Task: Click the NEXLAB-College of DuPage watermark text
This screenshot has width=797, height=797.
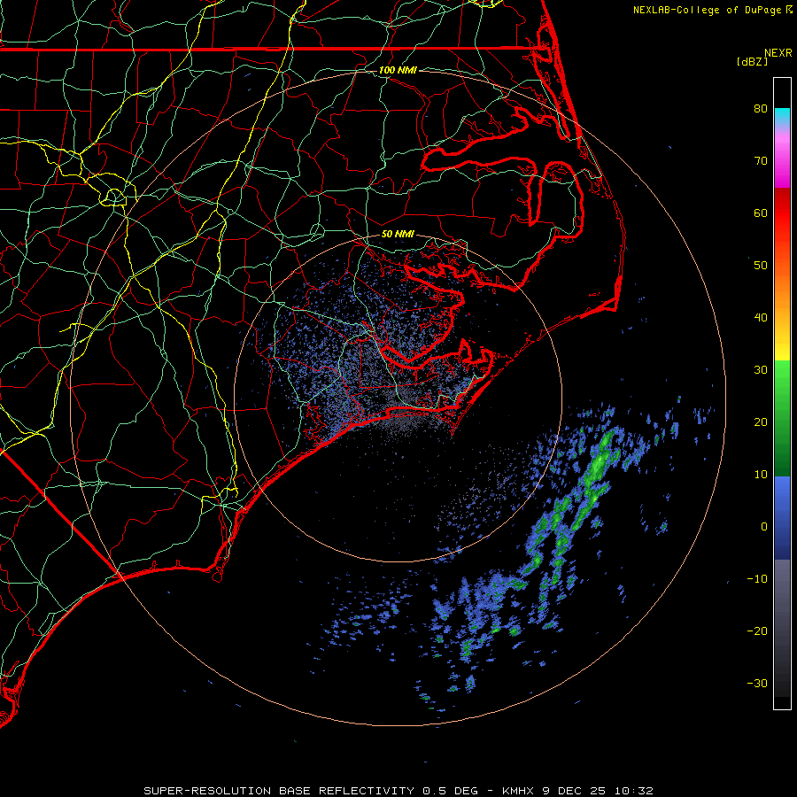Action: pyautogui.click(x=712, y=10)
